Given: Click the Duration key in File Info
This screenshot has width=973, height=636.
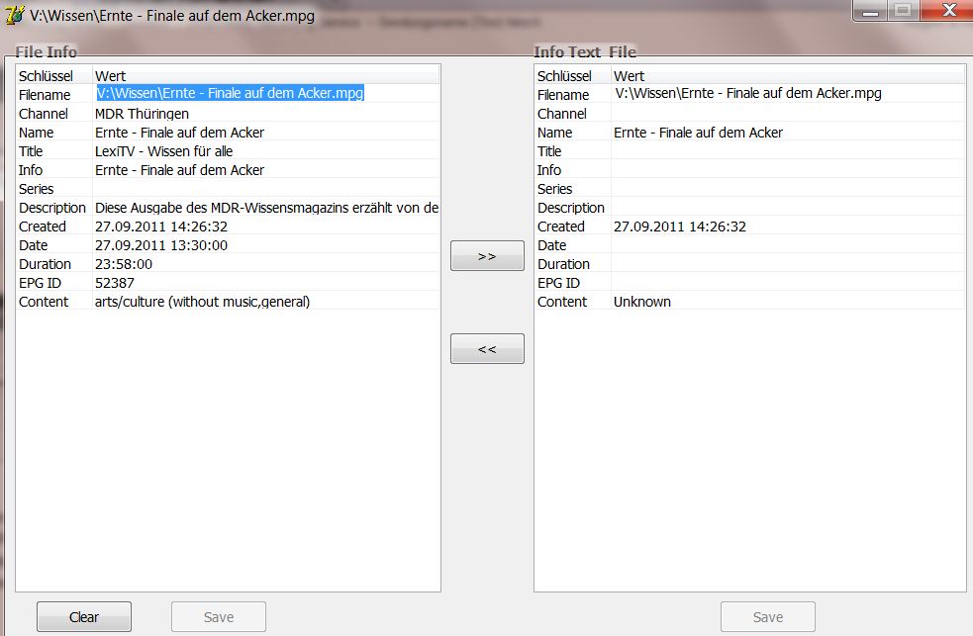Looking at the screenshot, I should pos(45,264).
